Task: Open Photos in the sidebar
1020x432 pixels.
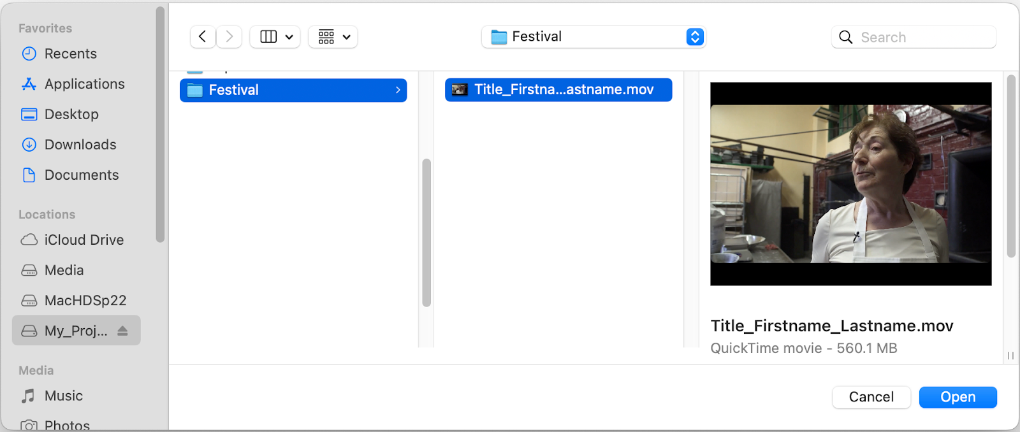Action: pyautogui.click(x=67, y=425)
